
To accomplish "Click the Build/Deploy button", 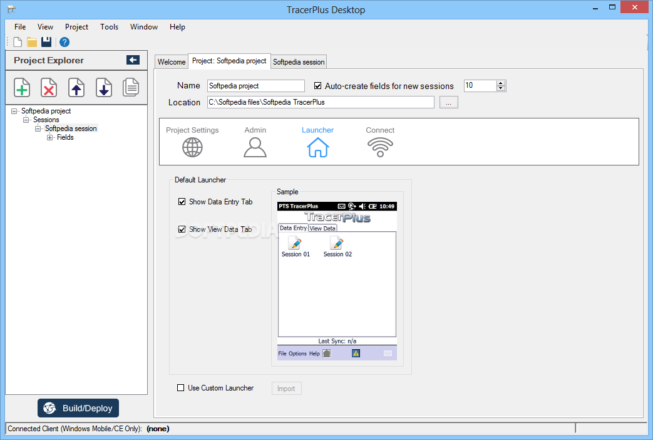I will pyautogui.click(x=78, y=408).
